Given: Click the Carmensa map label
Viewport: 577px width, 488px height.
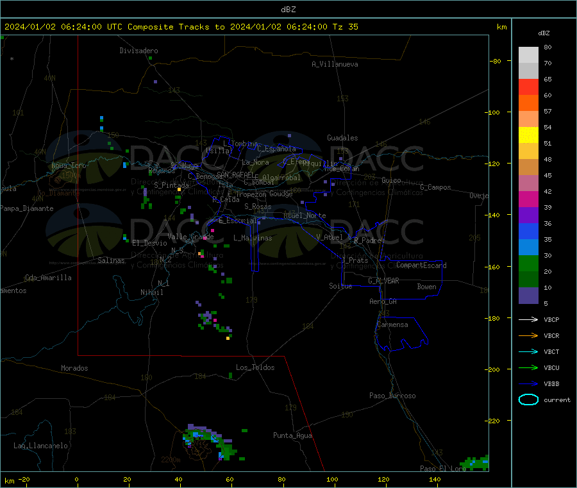Looking at the screenshot, I should pyautogui.click(x=392, y=324).
